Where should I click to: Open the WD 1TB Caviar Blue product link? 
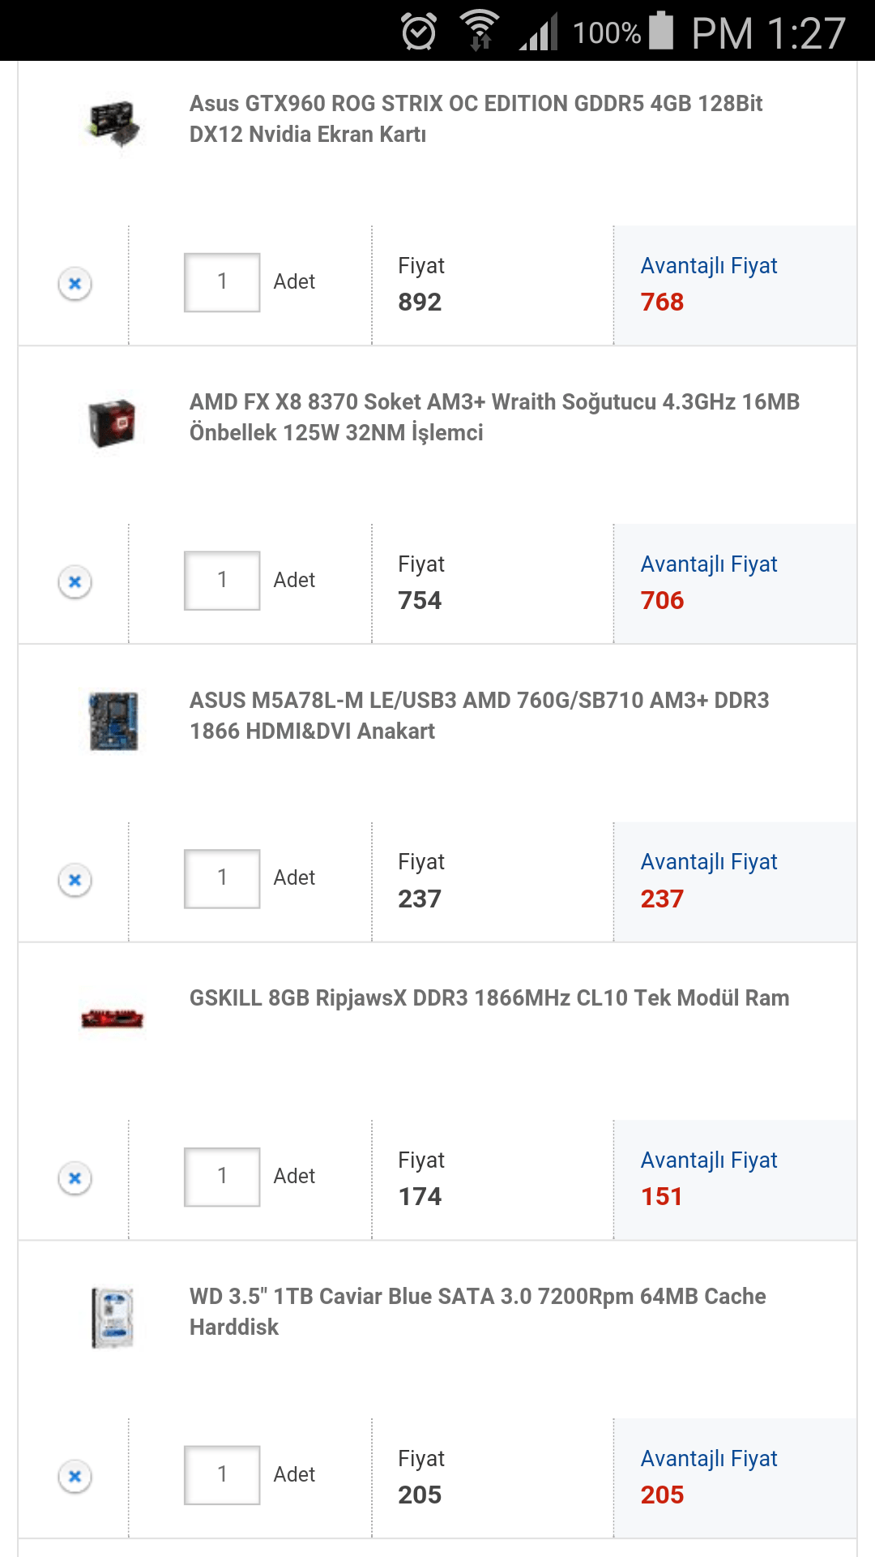(x=477, y=1311)
